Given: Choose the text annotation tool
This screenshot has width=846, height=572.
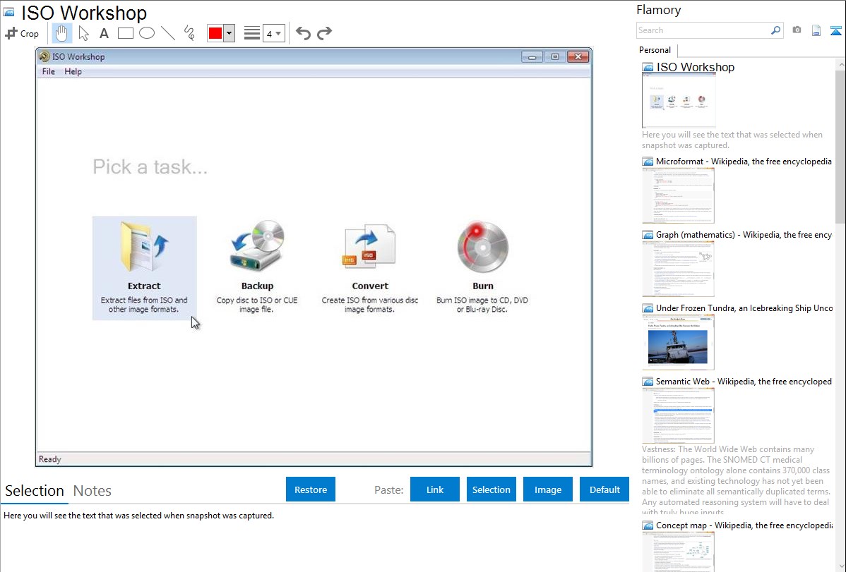Looking at the screenshot, I should pos(104,33).
